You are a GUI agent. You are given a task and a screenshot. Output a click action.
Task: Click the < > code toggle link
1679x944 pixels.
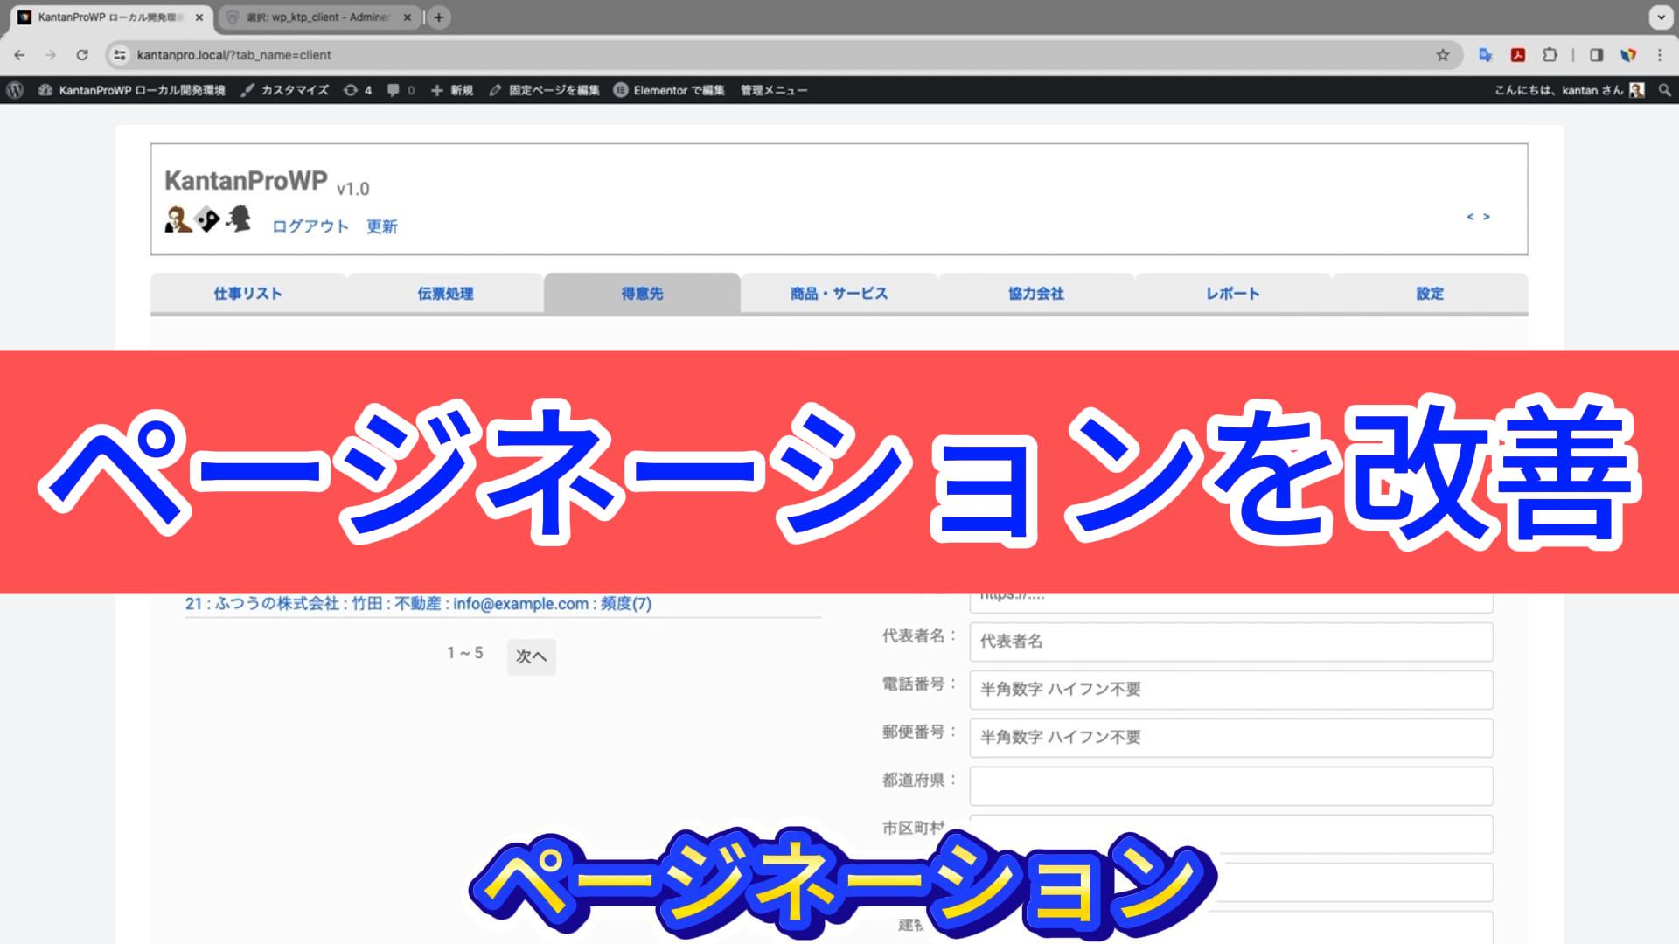pyautogui.click(x=1478, y=216)
